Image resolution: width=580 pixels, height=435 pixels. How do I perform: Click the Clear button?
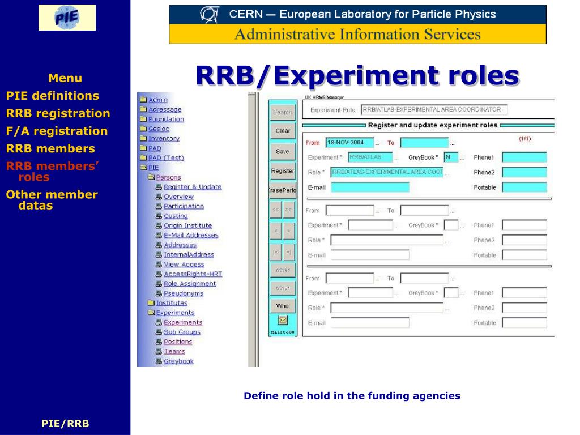click(x=283, y=131)
